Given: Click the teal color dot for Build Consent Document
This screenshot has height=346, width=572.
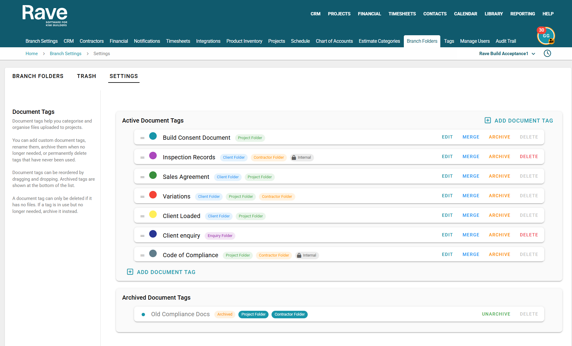Looking at the screenshot, I should (153, 136).
